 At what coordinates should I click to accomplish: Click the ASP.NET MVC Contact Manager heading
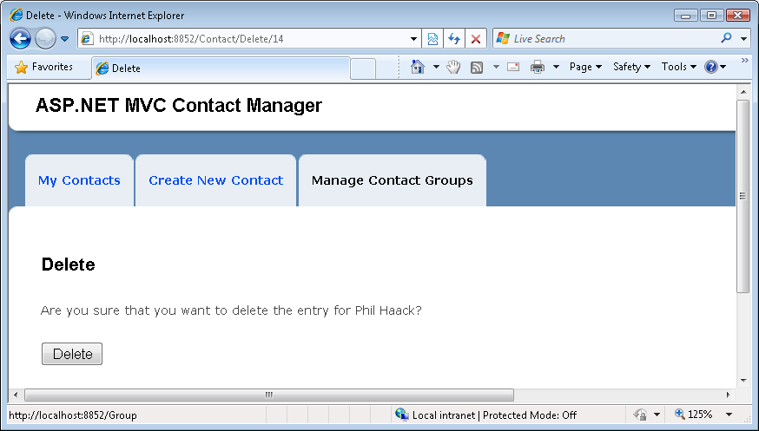click(x=179, y=106)
